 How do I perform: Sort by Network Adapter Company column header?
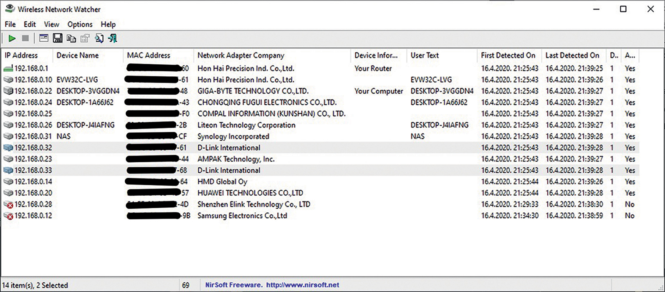272,55
